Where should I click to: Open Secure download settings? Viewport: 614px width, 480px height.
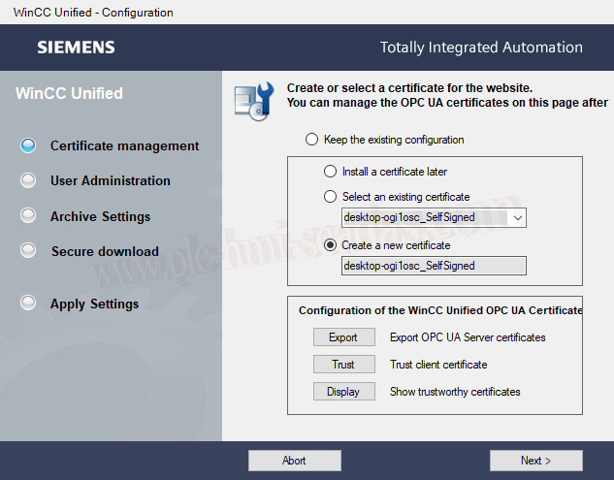[105, 251]
